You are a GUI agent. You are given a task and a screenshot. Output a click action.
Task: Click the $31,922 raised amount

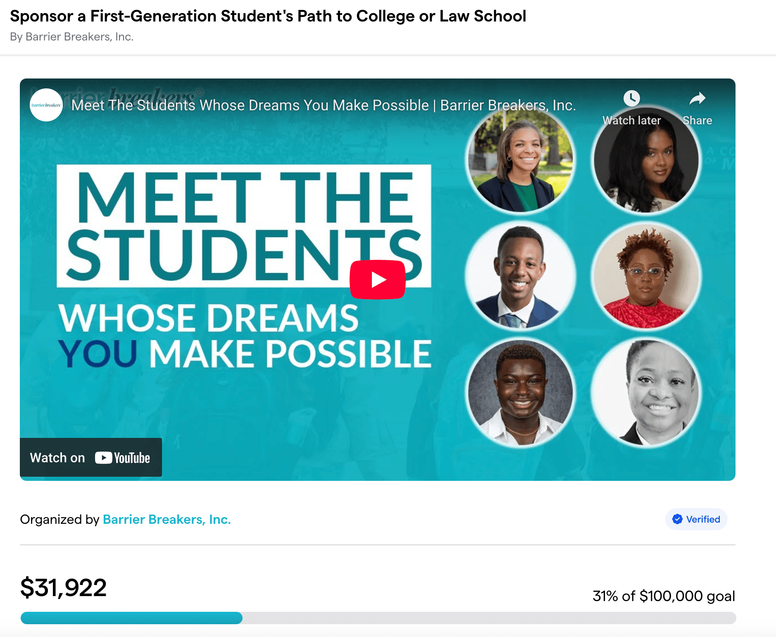[x=64, y=587]
